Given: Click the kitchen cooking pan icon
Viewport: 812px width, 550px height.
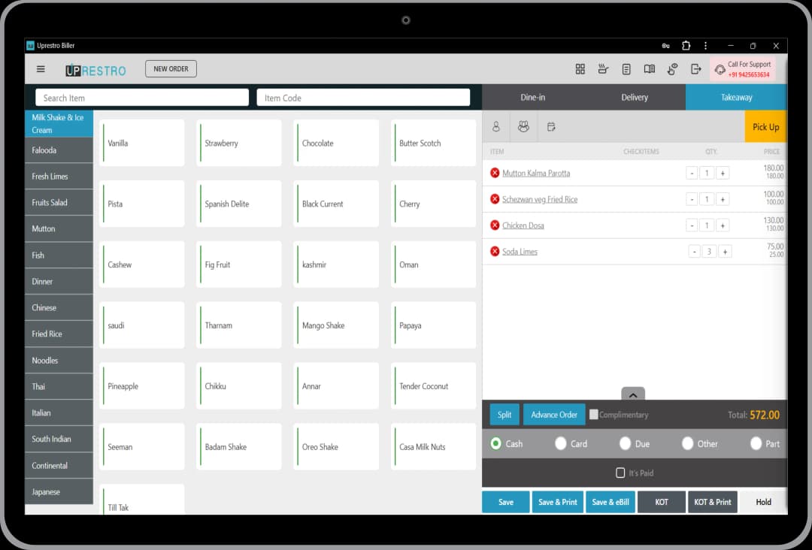Looking at the screenshot, I should [603, 69].
